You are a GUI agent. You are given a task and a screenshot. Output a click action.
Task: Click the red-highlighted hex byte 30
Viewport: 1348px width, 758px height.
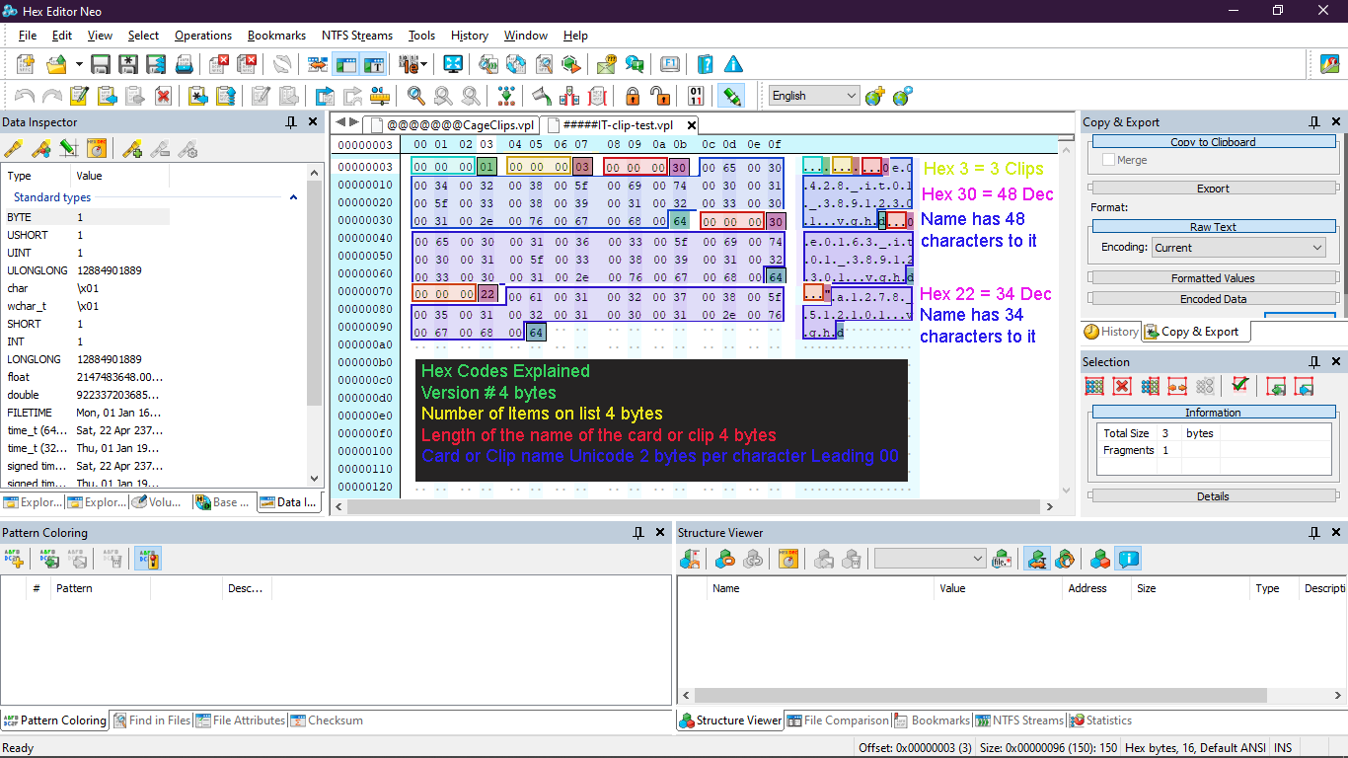tap(679, 168)
